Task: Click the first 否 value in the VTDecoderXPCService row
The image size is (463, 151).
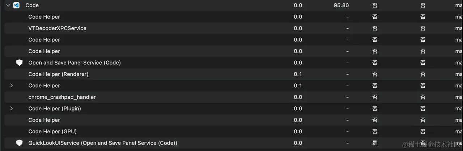Action: coord(375,28)
